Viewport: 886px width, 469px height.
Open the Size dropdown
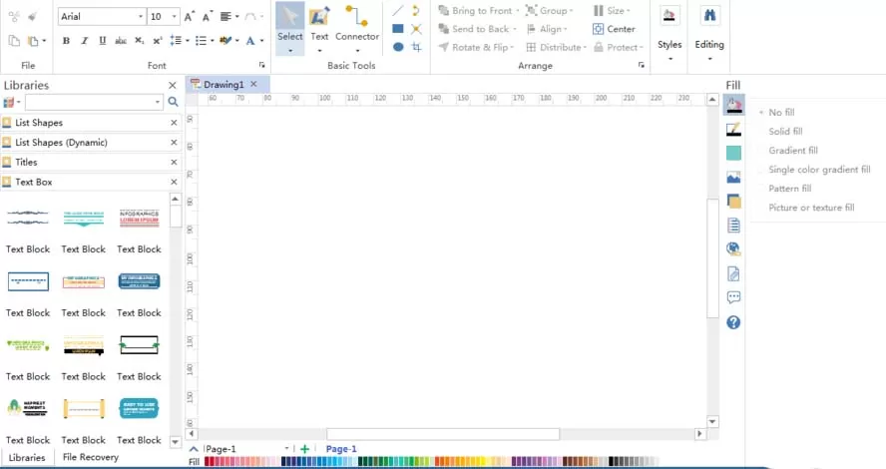point(612,11)
